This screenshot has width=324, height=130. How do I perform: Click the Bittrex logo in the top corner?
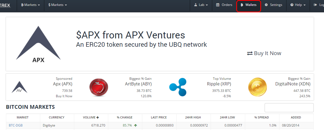6,5
